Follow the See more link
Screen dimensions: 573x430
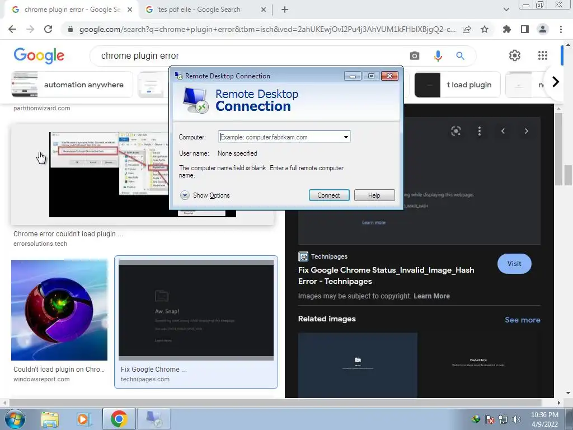(522, 320)
